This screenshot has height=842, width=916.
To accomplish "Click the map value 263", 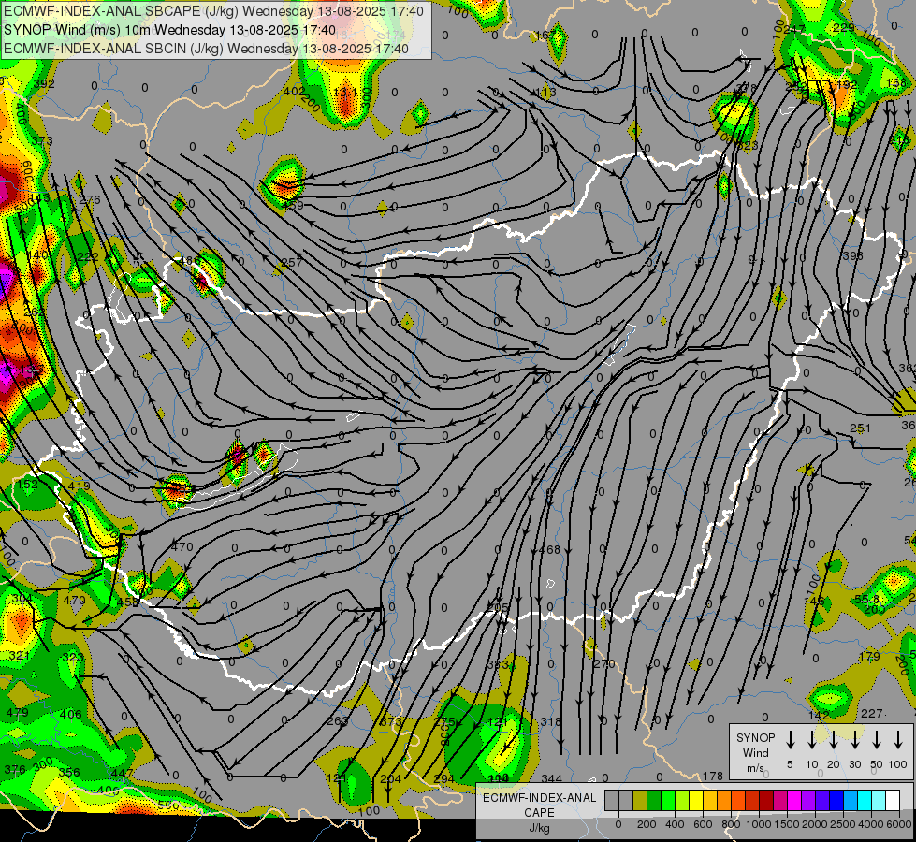I will [338, 720].
